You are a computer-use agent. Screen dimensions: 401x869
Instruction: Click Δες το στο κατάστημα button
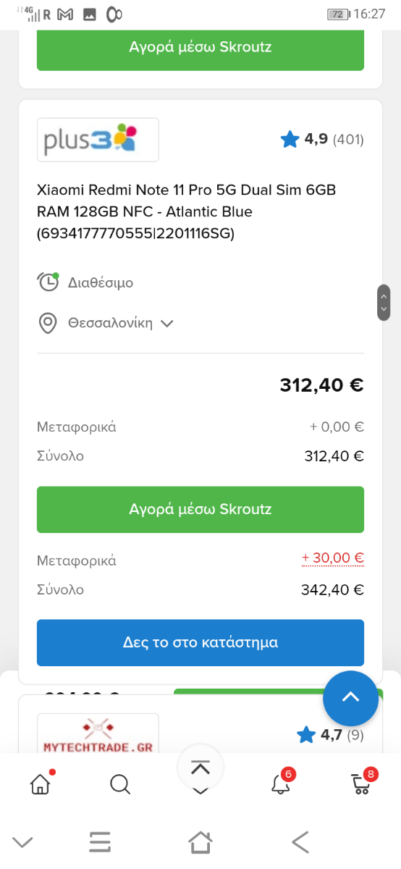[200, 642]
